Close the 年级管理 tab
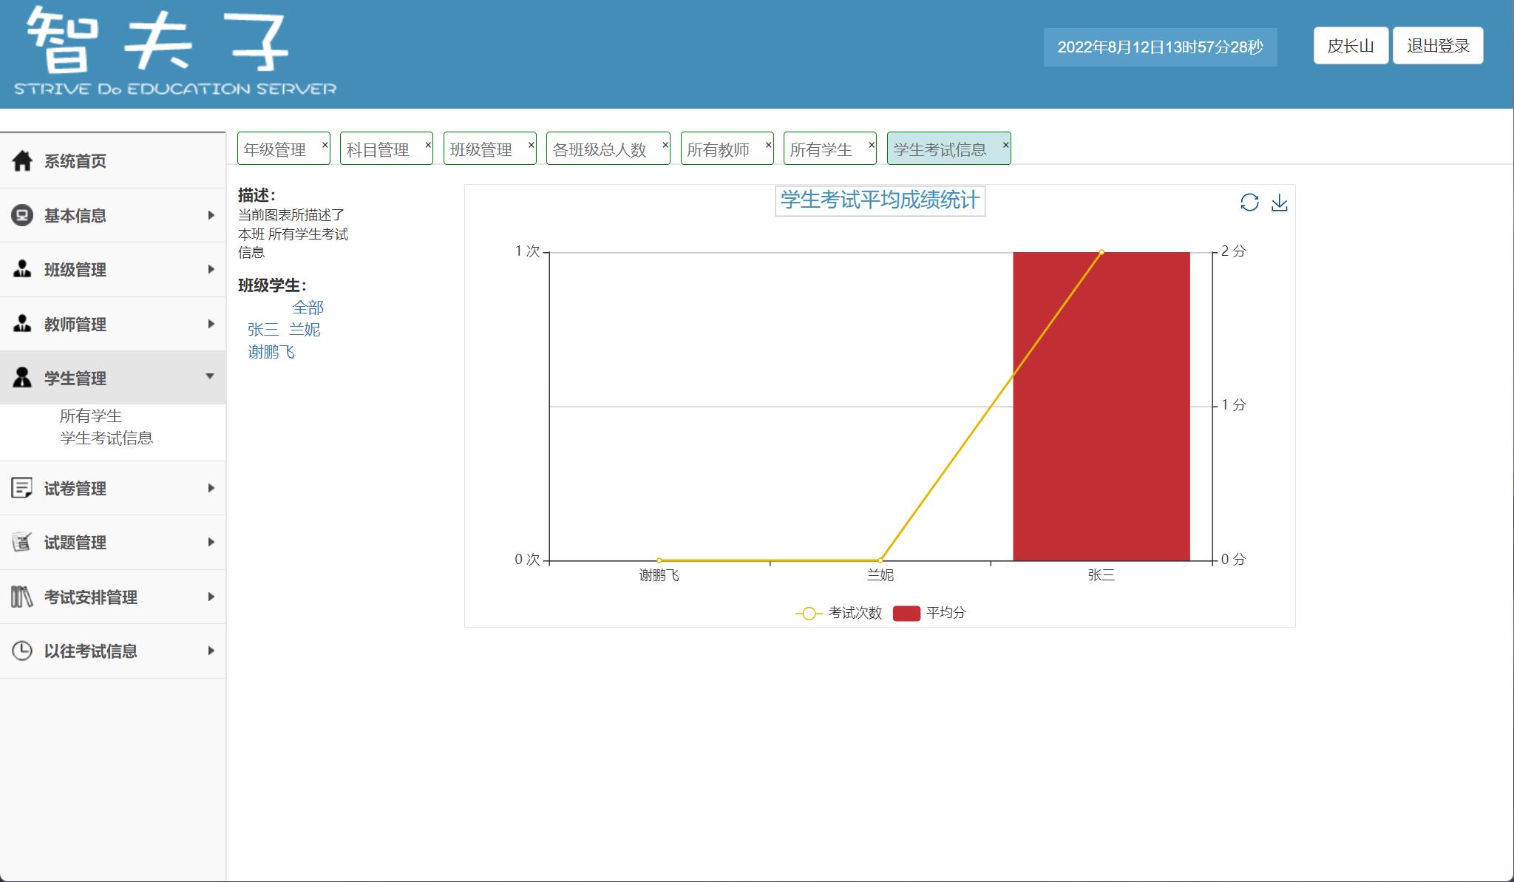Viewport: 1514px width, 882px height. point(325,145)
